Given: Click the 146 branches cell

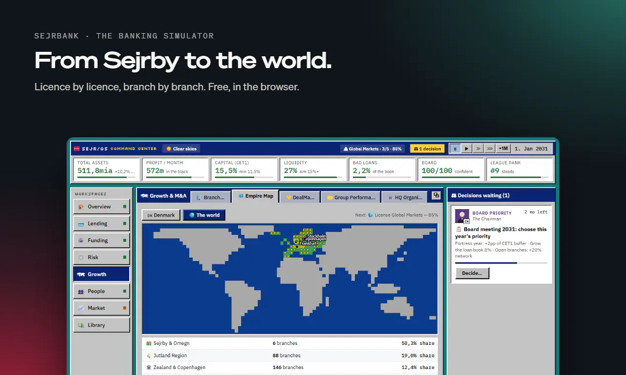Looking at the screenshot, I should (x=288, y=367).
